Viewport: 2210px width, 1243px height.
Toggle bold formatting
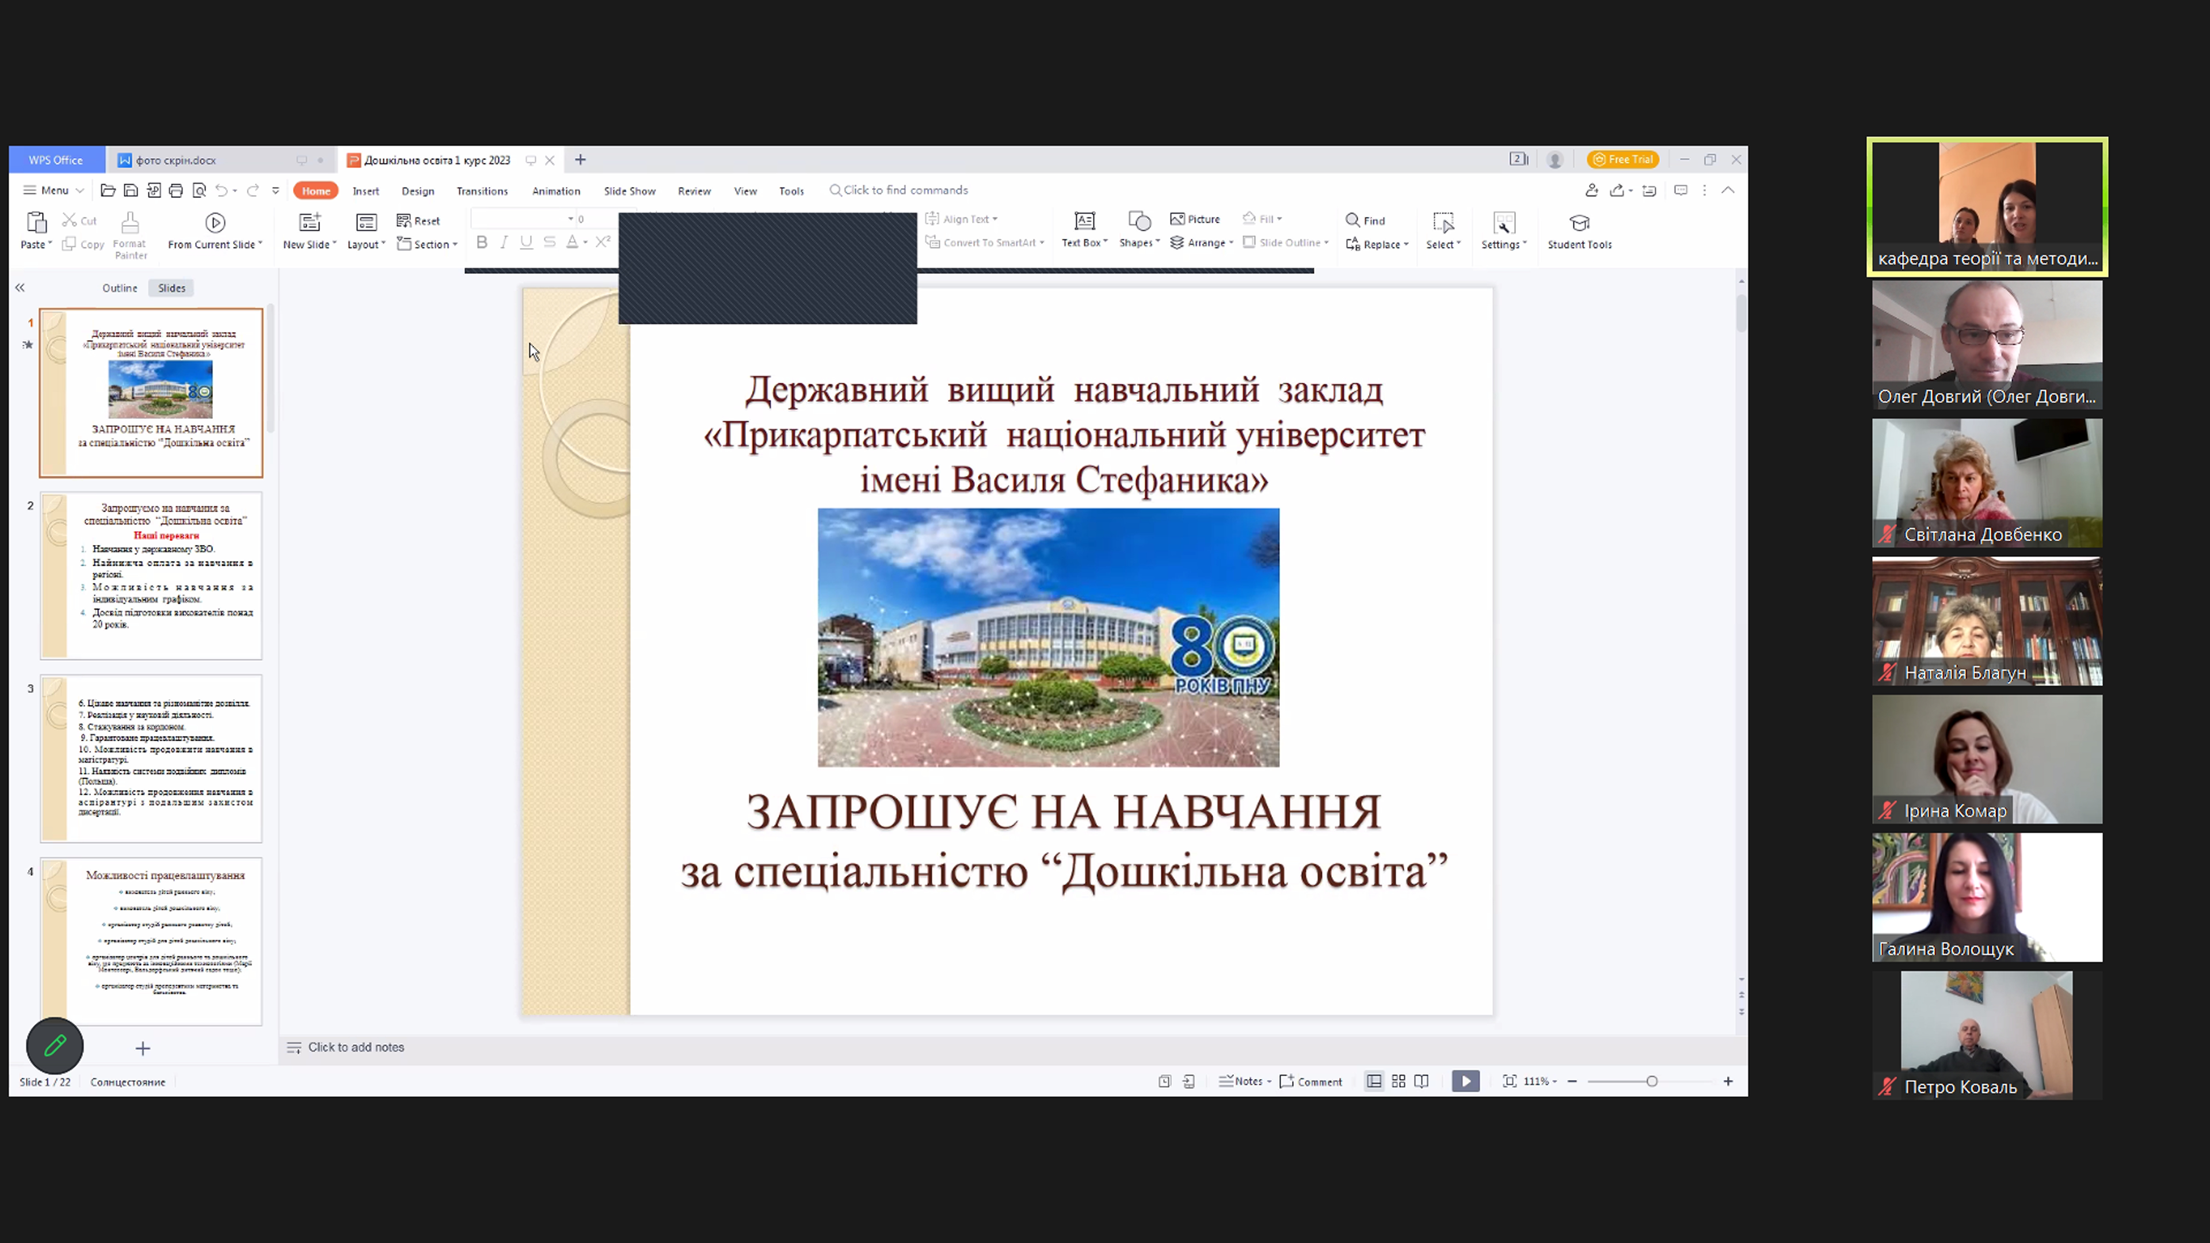click(x=482, y=243)
